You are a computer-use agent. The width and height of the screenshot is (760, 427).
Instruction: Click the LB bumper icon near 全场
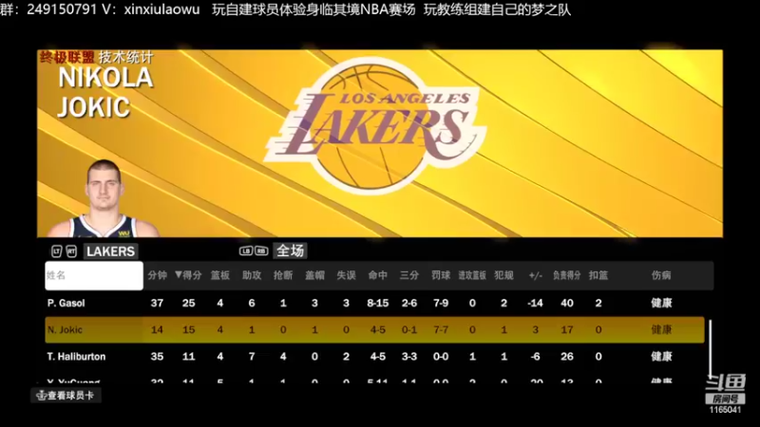click(246, 251)
